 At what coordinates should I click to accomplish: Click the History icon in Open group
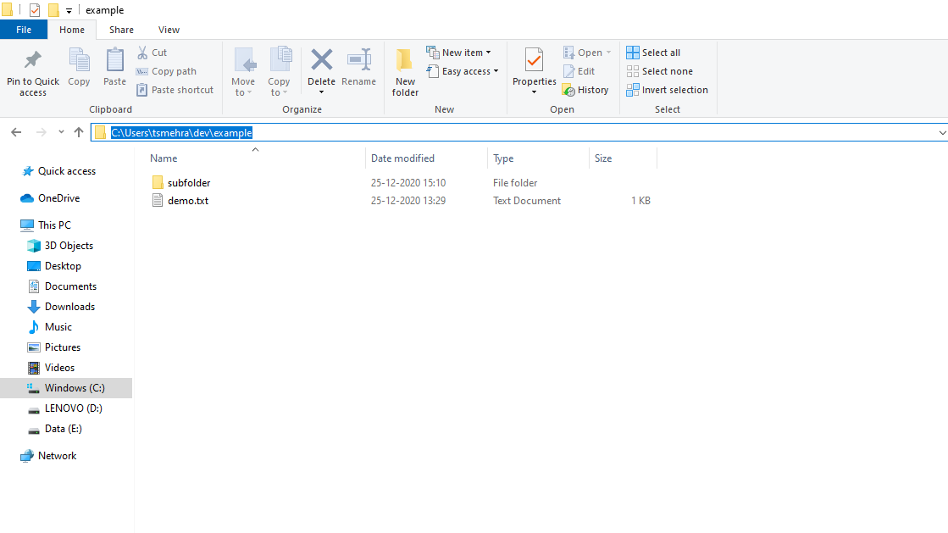(569, 90)
